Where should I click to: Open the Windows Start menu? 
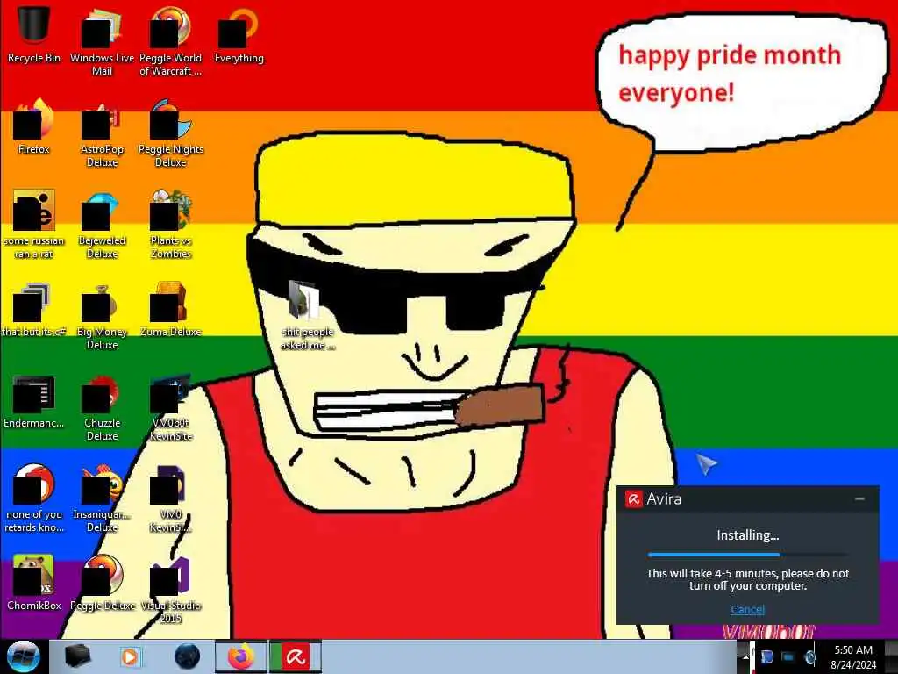click(24, 656)
